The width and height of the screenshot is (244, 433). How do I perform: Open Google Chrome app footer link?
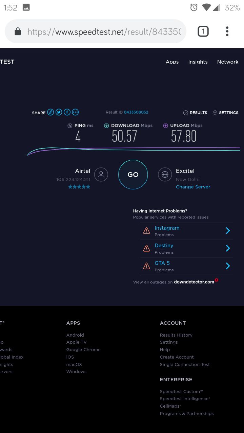click(x=83, y=350)
